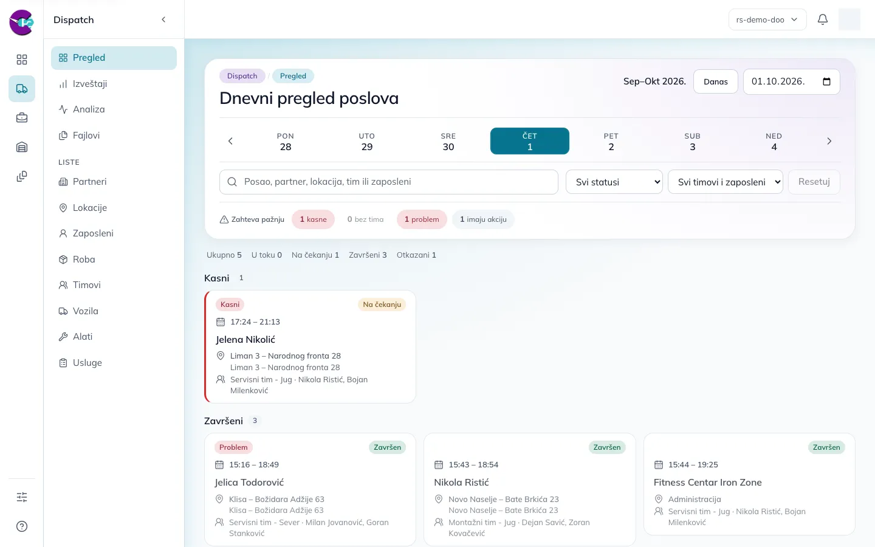Open the warehouse building icon in left rail

click(22, 147)
